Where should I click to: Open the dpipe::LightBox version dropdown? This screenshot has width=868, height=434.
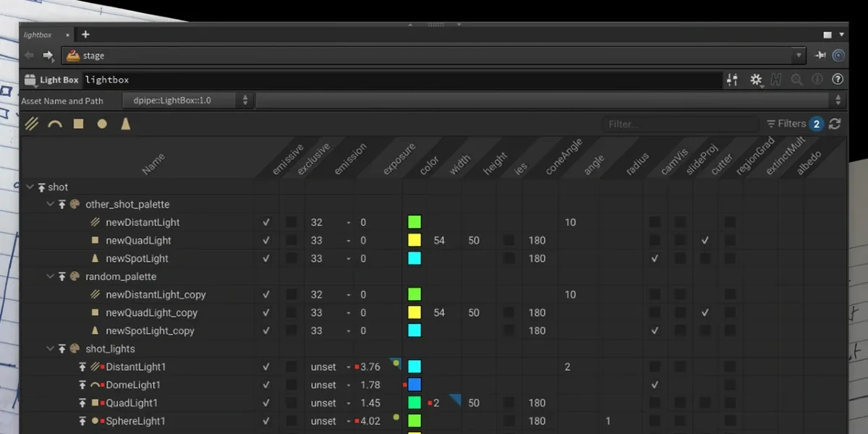tap(244, 100)
